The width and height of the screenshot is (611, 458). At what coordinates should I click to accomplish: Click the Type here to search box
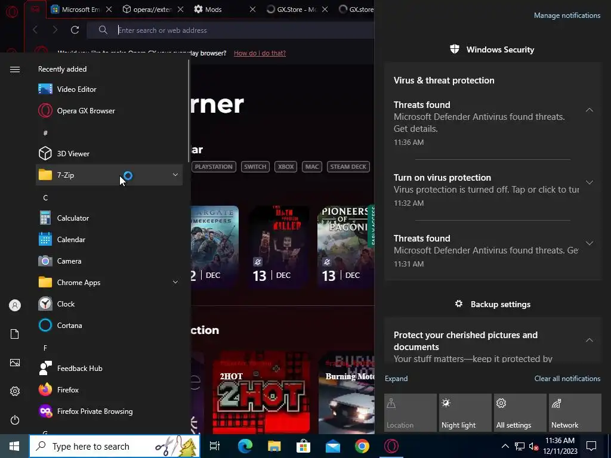tap(115, 446)
